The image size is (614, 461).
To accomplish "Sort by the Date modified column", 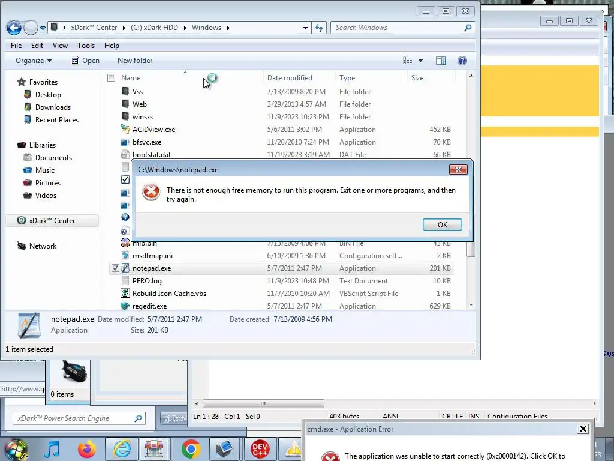I will [x=290, y=77].
